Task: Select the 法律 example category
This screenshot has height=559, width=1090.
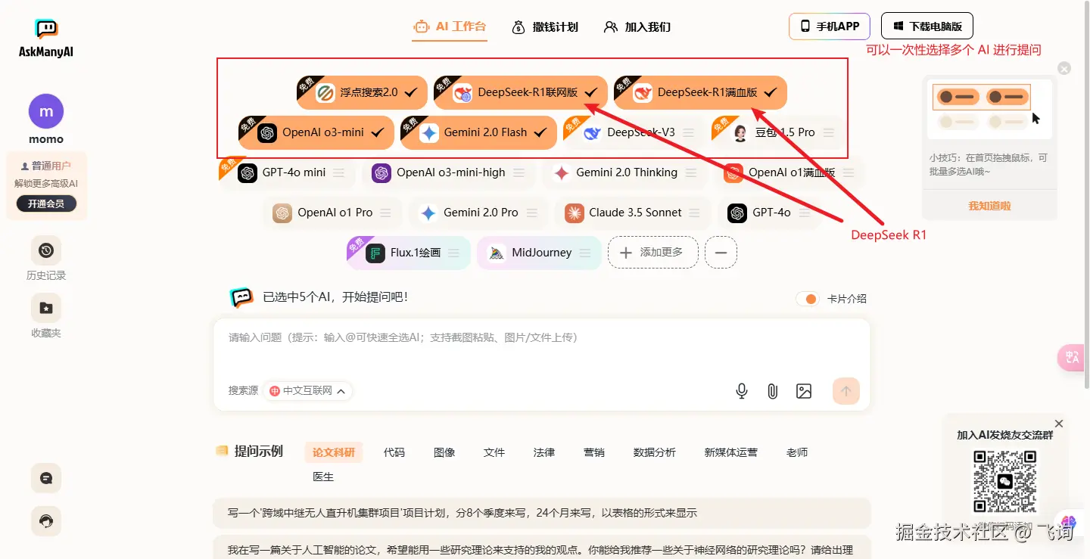Action: click(x=544, y=452)
